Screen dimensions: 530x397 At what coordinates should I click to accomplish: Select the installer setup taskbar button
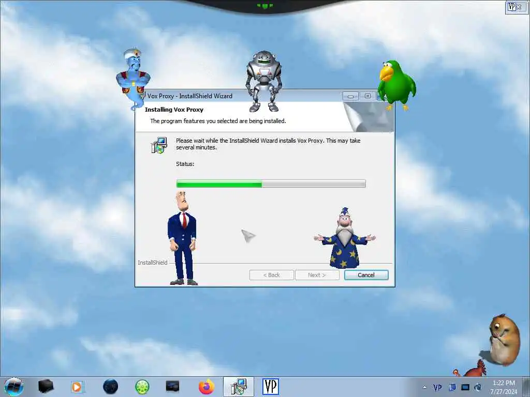click(x=238, y=387)
